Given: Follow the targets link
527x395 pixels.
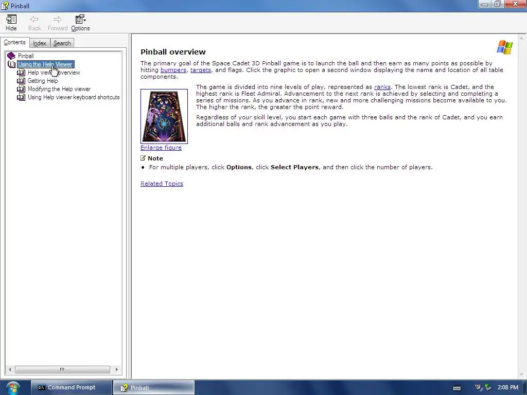Looking at the screenshot, I should [201, 70].
